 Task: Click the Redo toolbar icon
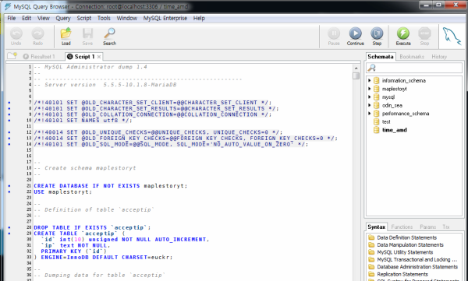(38, 33)
